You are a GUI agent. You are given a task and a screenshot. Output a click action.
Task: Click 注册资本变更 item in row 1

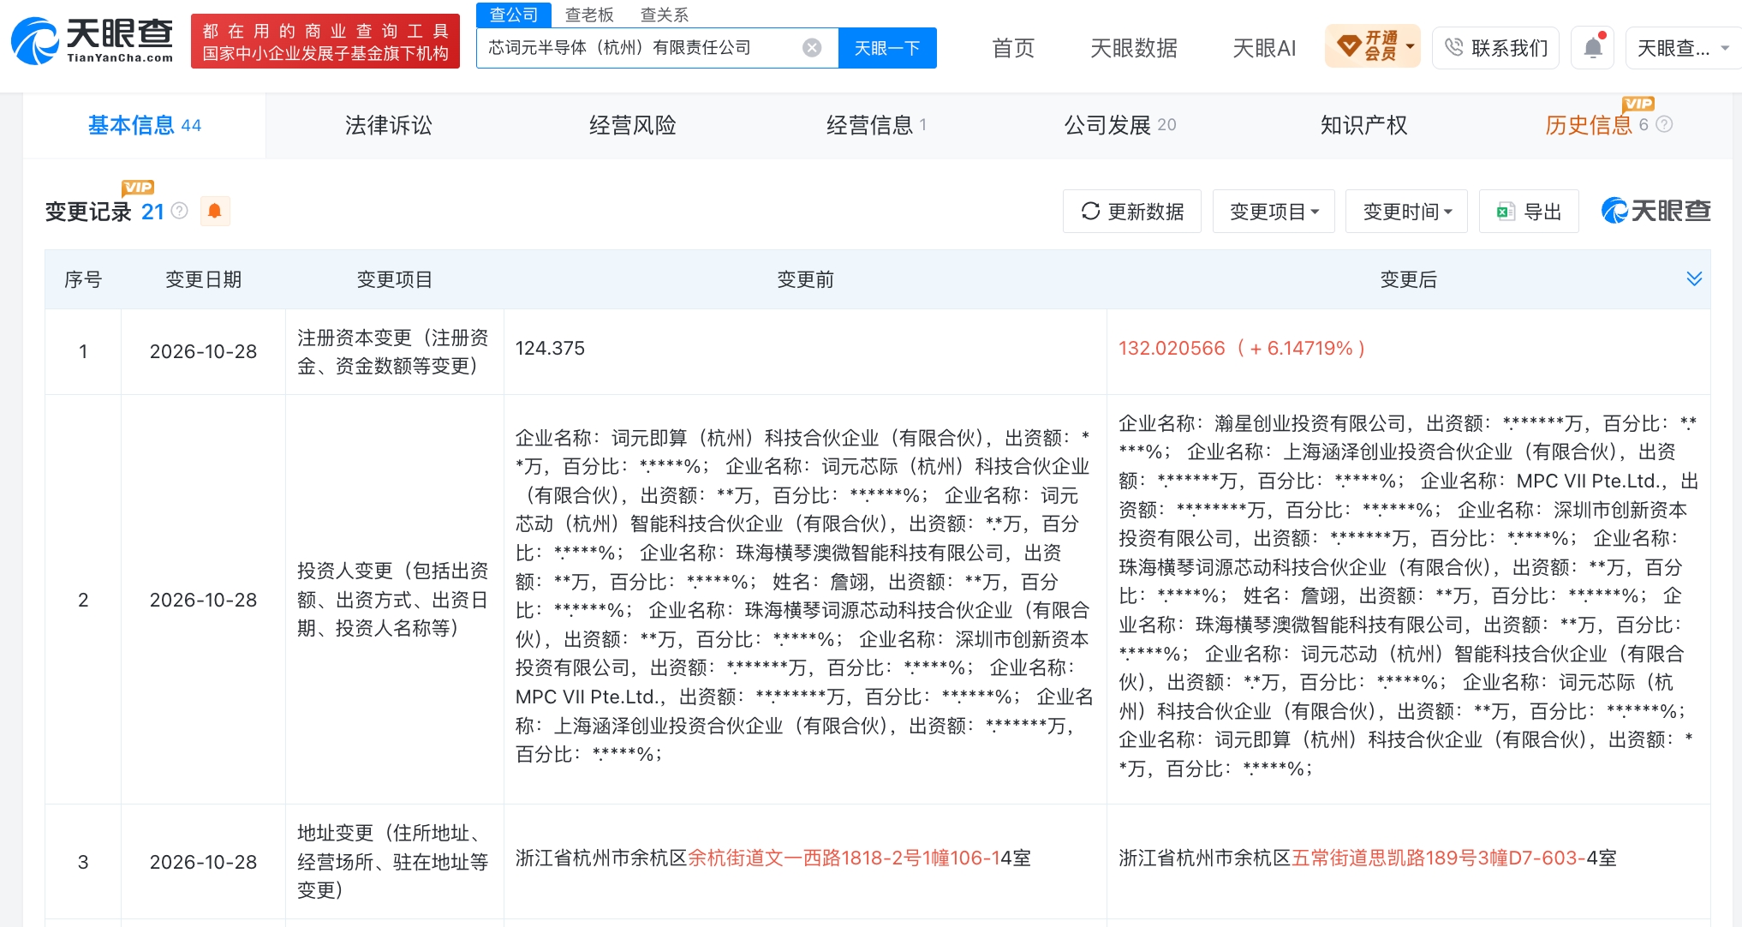tap(393, 351)
